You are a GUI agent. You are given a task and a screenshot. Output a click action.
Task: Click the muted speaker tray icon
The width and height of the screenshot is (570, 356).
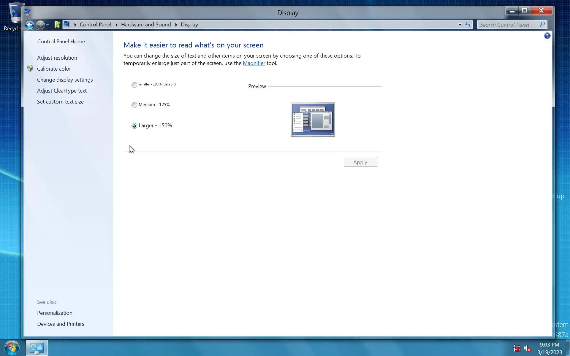pyautogui.click(x=527, y=348)
